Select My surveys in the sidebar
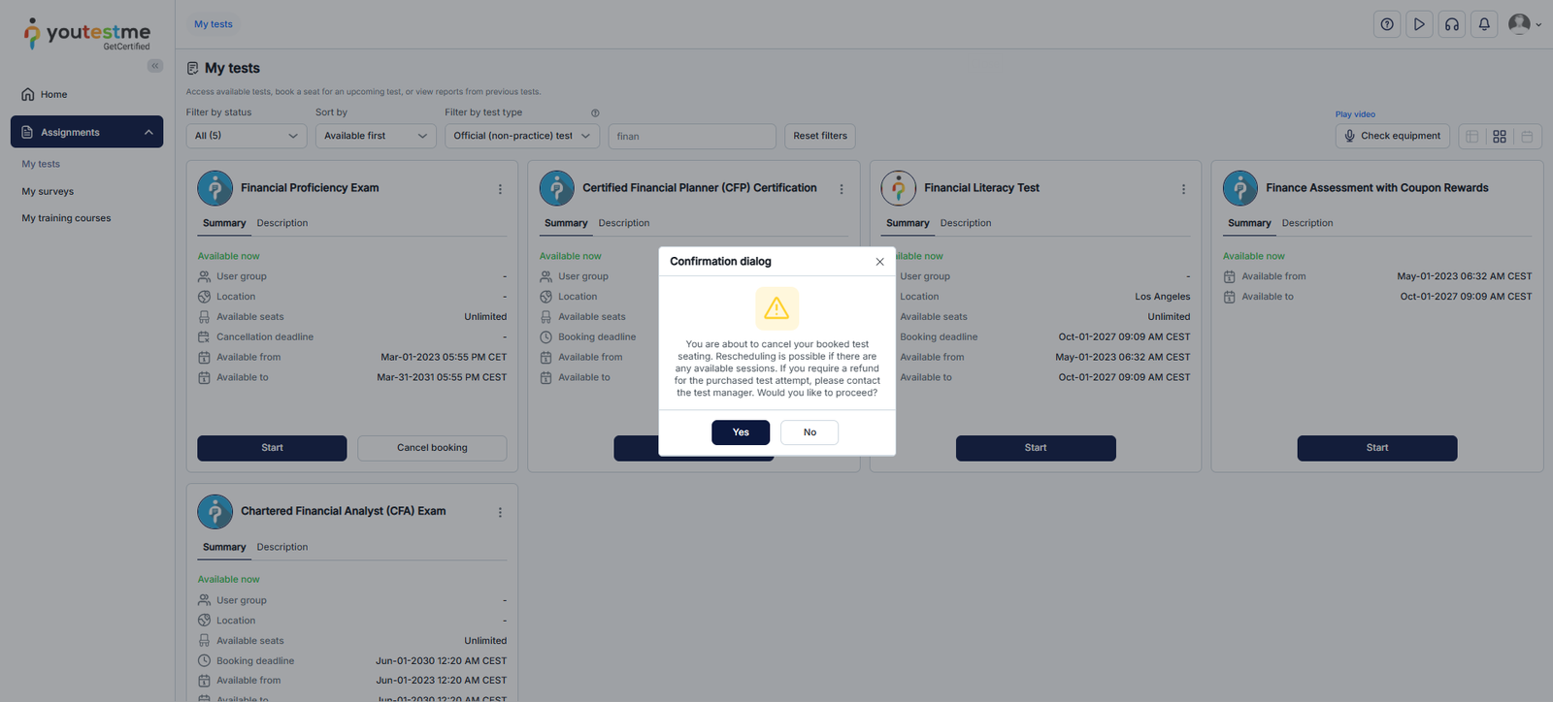1553x702 pixels. tap(48, 191)
